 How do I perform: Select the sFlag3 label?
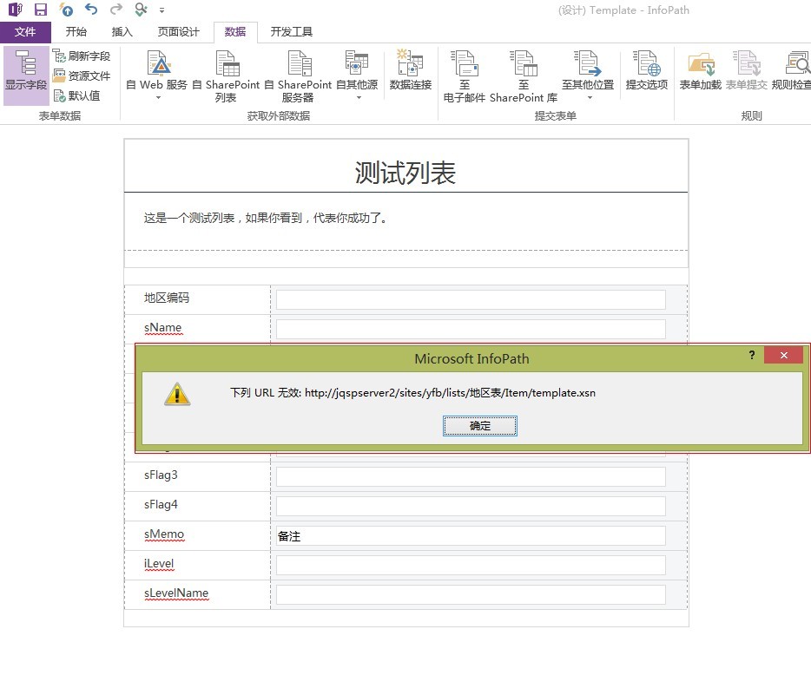coord(161,475)
